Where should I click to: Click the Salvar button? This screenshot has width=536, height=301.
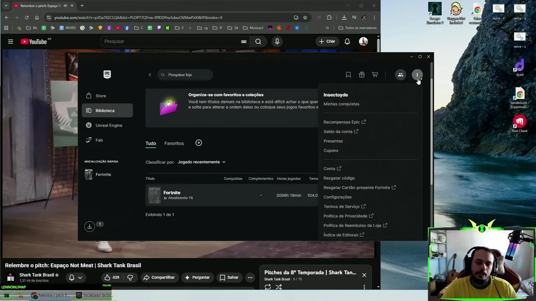229,278
